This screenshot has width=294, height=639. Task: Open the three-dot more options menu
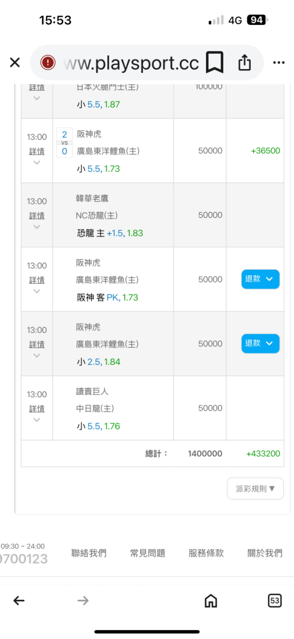279,63
